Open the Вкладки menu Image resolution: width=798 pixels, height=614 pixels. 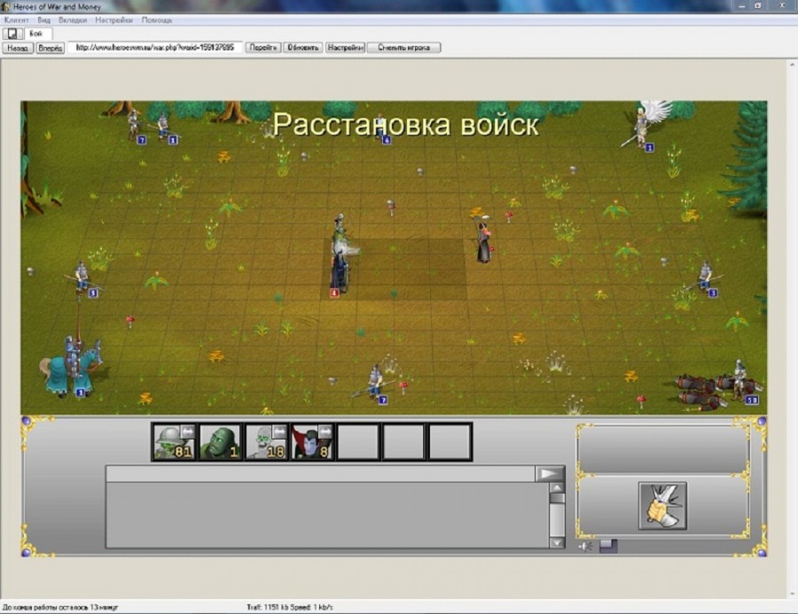click(x=73, y=20)
